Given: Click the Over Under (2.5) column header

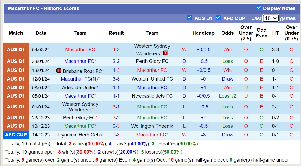Looking at the screenshot, I should point(246,33).
